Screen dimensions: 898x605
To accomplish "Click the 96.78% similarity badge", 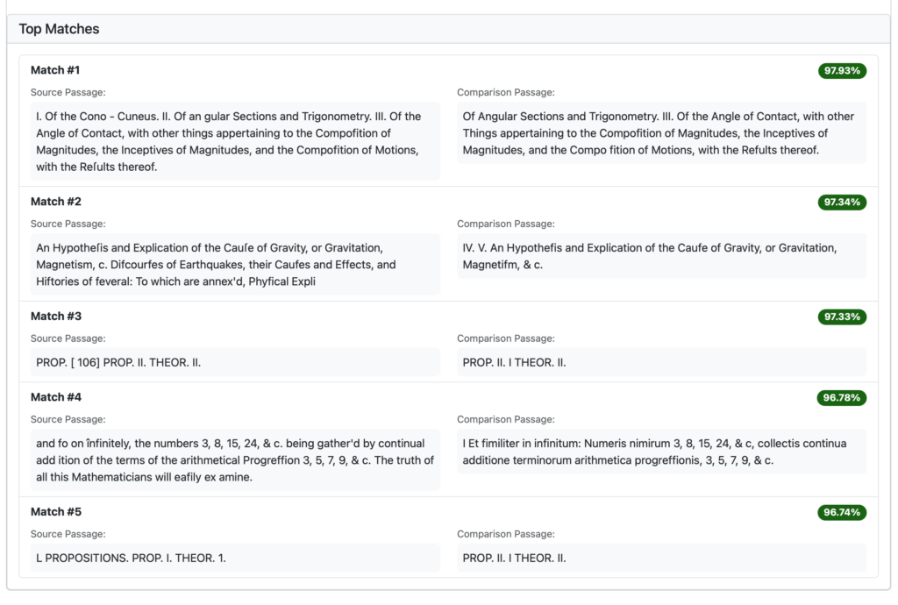I will pos(842,398).
